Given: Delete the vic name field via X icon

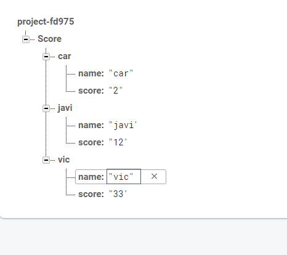Looking at the screenshot, I should point(154,176).
